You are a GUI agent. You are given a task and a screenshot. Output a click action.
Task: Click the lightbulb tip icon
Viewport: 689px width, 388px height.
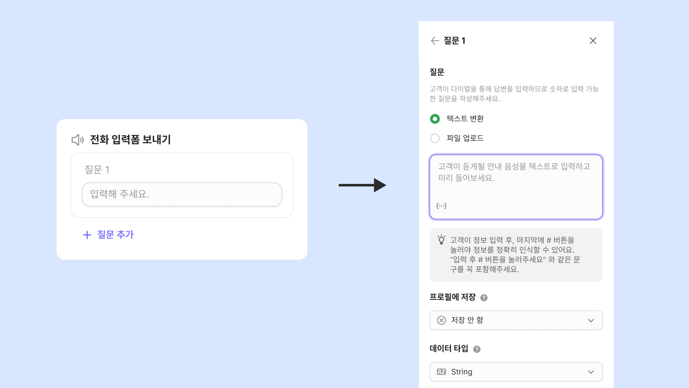point(441,240)
